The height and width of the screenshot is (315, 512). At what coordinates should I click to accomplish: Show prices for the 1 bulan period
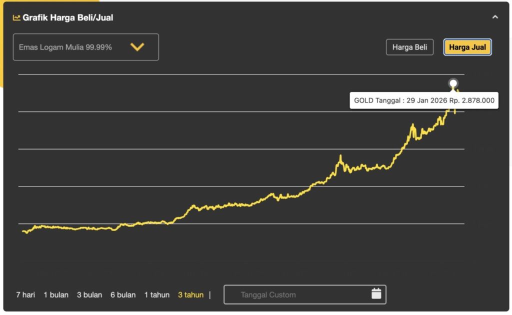[x=55, y=294]
